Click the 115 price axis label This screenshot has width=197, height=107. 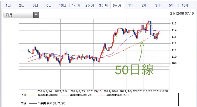174,23
